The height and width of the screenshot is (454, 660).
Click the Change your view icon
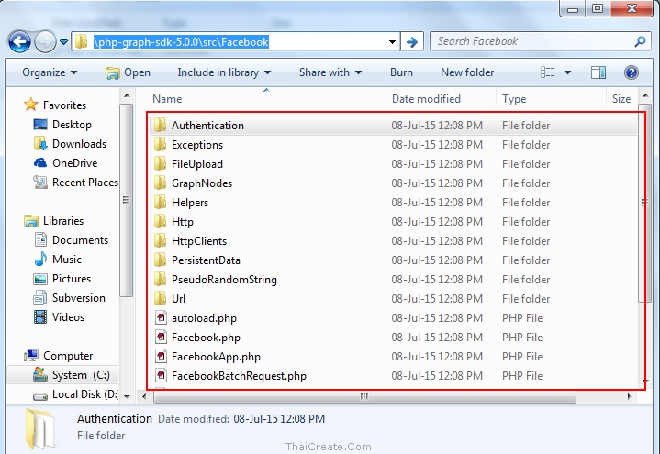(548, 72)
